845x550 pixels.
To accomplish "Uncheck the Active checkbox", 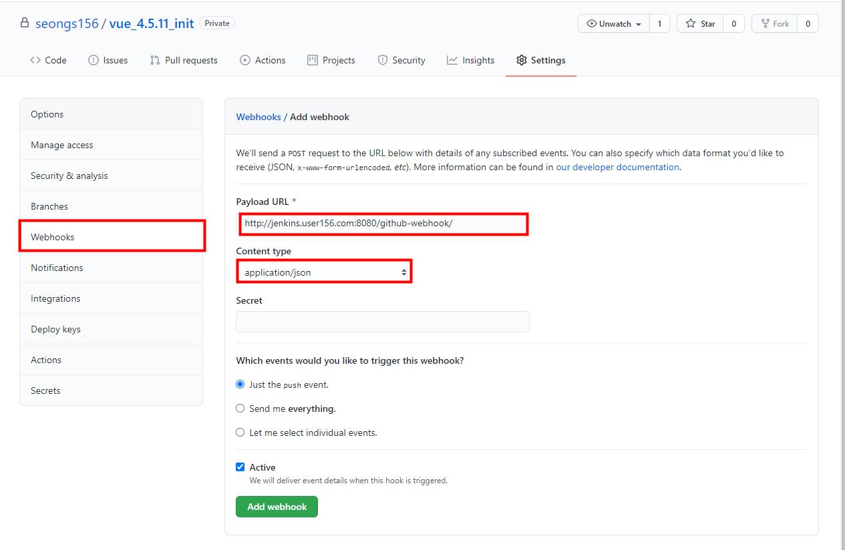I will (240, 467).
